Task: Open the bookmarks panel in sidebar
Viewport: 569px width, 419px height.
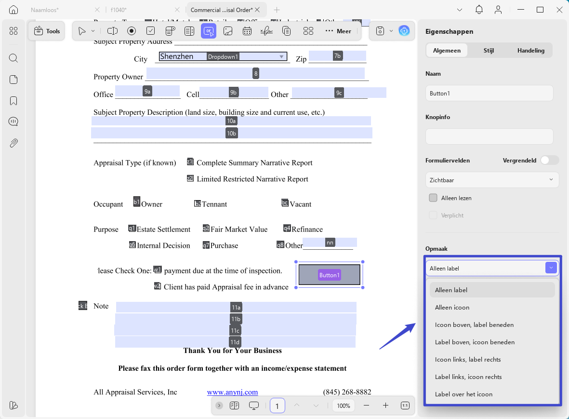Action: [13, 101]
